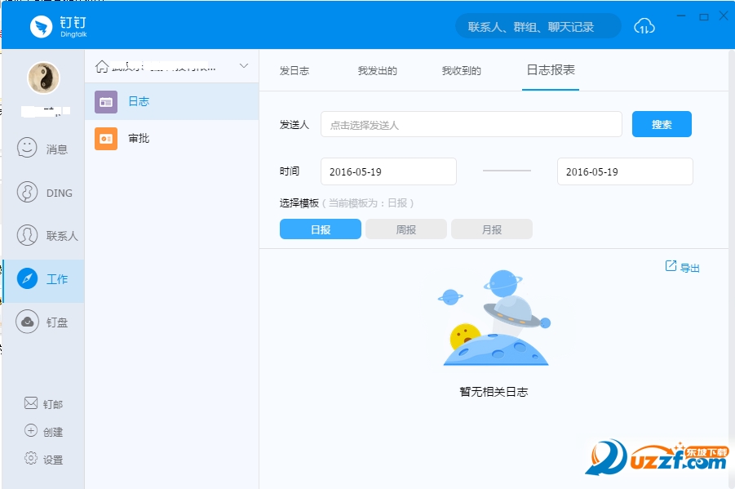Click the cloud upload status indicator
This screenshot has width=735, height=489.
644,25
